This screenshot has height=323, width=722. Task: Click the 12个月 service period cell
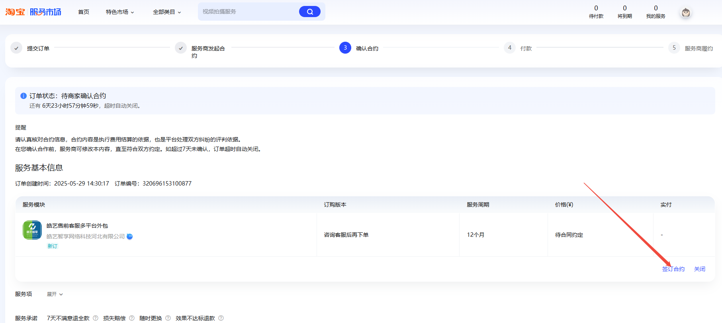pyautogui.click(x=475, y=235)
